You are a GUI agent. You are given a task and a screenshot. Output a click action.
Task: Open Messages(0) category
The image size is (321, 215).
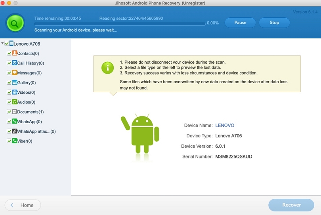coord(29,73)
